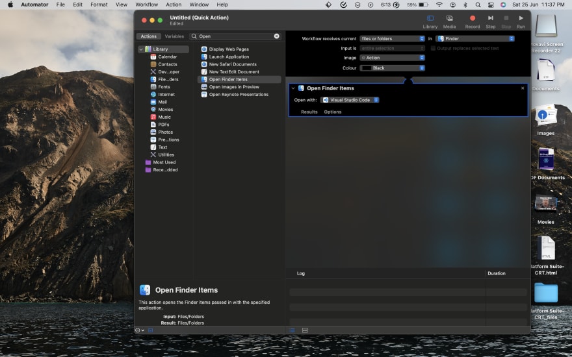The height and width of the screenshot is (357, 572).
Task: Click the Wi-Fi status icon
Action: [x=439, y=5]
